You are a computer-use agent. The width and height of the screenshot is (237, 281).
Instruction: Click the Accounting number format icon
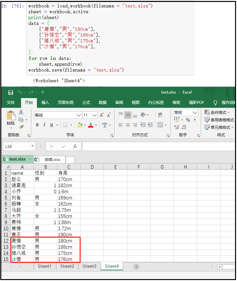177,119
